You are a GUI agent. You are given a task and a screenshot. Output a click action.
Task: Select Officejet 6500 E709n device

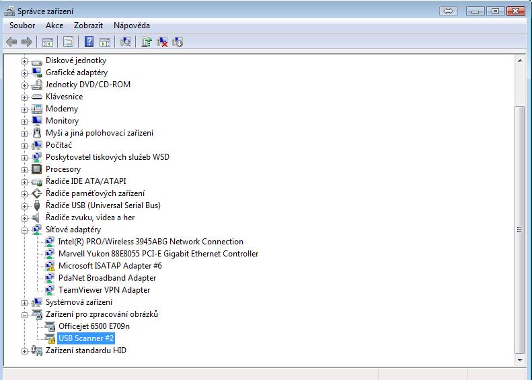pyautogui.click(x=94, y=326)
